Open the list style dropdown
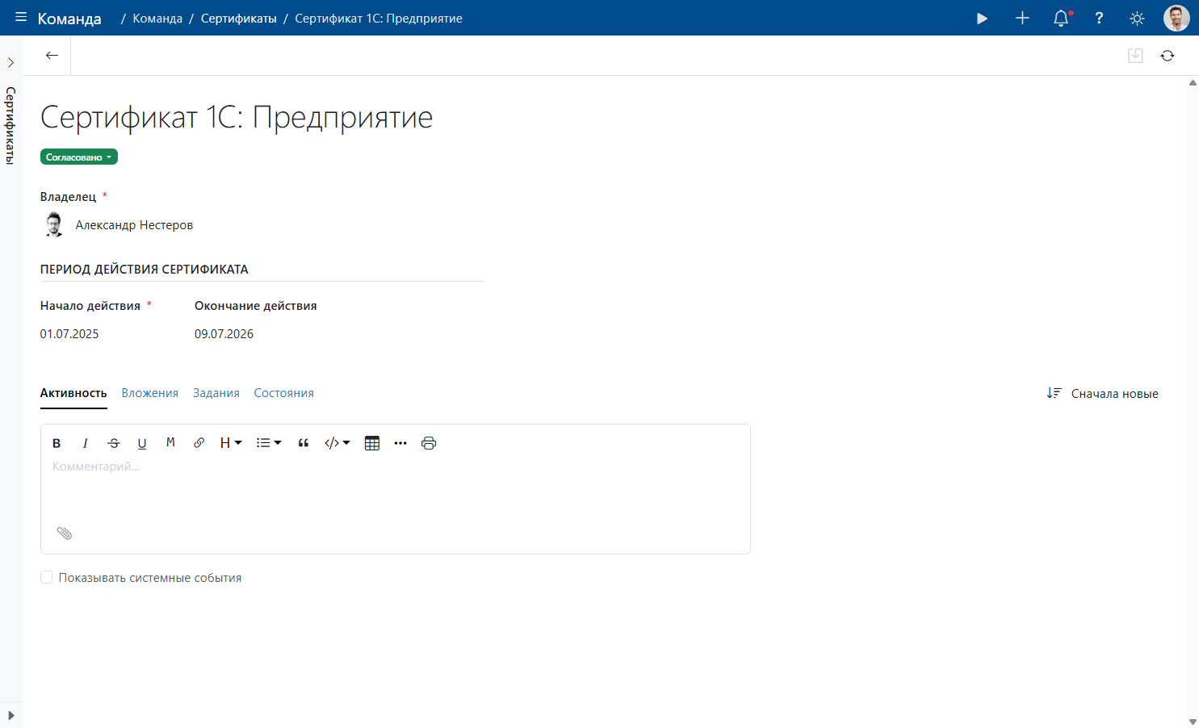Viewport: 1199px width, 728px height. tap(269, 443)
